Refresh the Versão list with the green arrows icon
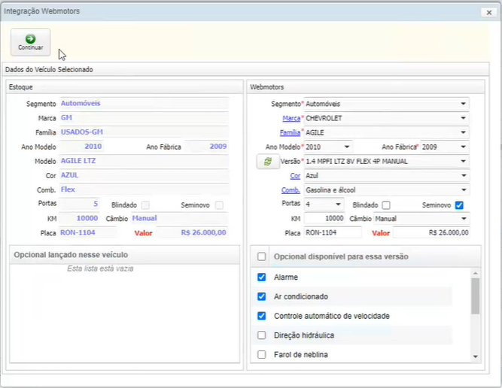This screenshot has width=502, height=388. (x=268, y=162)
